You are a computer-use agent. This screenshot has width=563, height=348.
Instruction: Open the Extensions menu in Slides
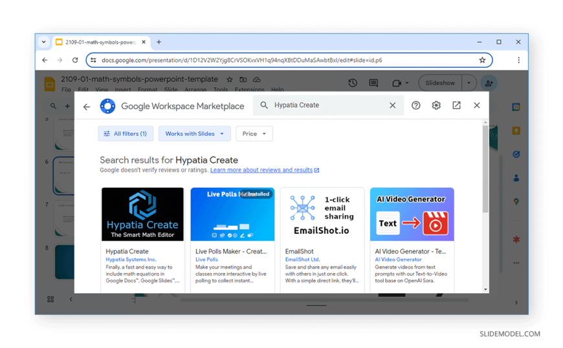(250, 90)
